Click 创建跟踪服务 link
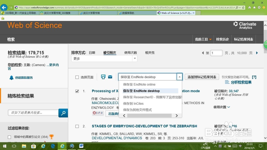 pos(24,78)
